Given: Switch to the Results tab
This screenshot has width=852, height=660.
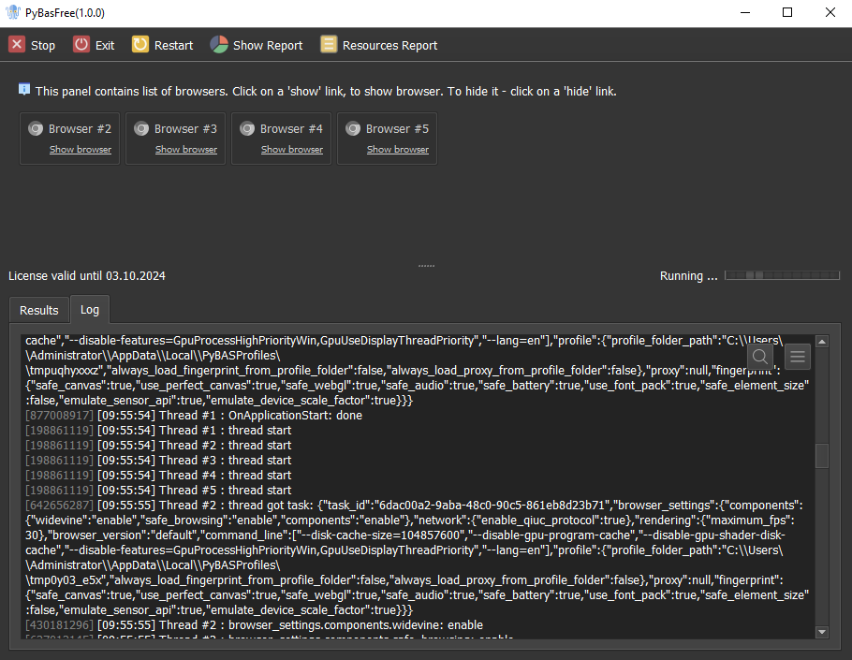Looking at the screenshot, I should 39,310.
